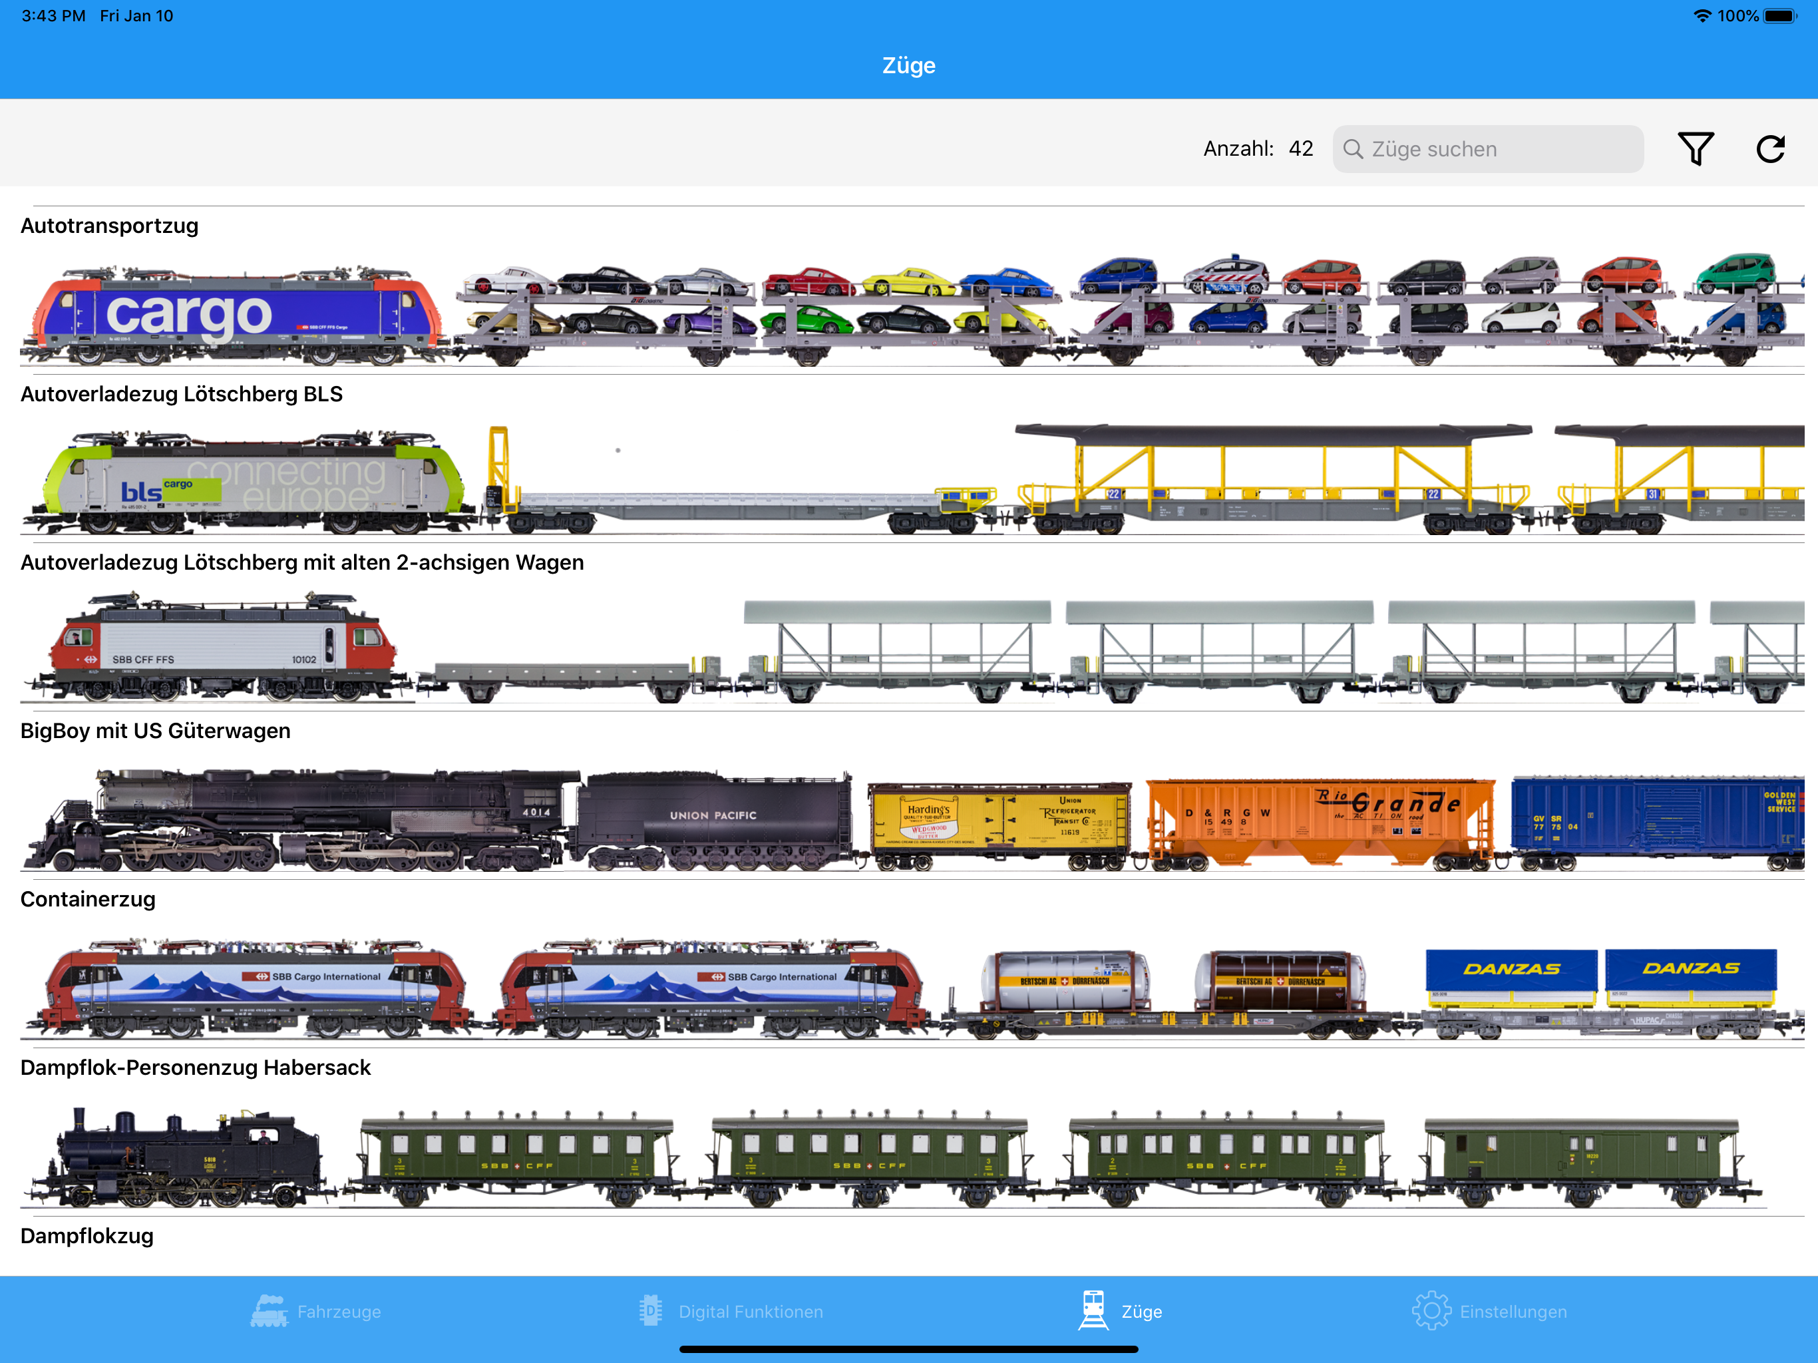Image resolution: width=1818 pixels, height=1363 pixels.
Task: Tap the gear icon for Einstellungen
Action: coord(1431,1311)
